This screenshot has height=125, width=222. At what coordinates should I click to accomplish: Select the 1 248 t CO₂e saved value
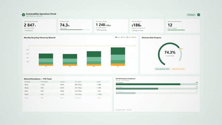103,25
